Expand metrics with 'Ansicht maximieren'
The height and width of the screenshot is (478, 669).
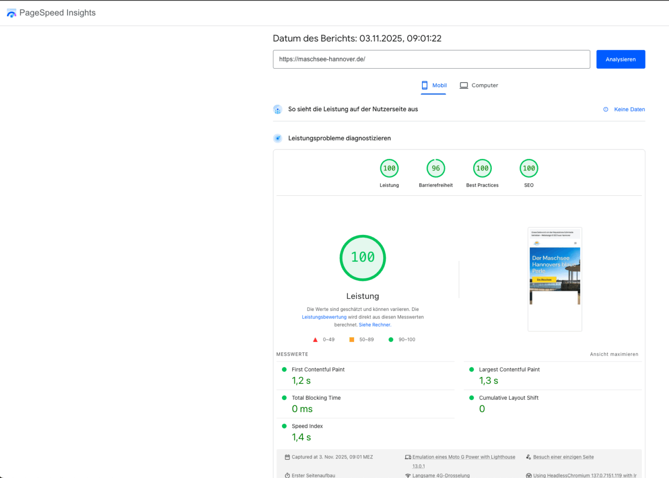(614, 354)
